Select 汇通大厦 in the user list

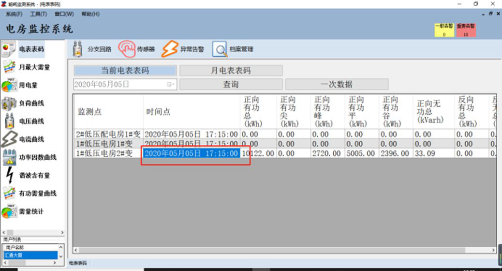pos(30,256)
